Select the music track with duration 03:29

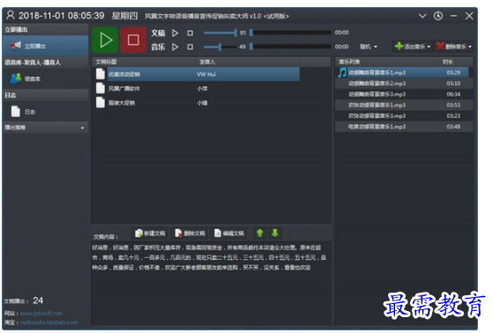click(x=404, y=72)
